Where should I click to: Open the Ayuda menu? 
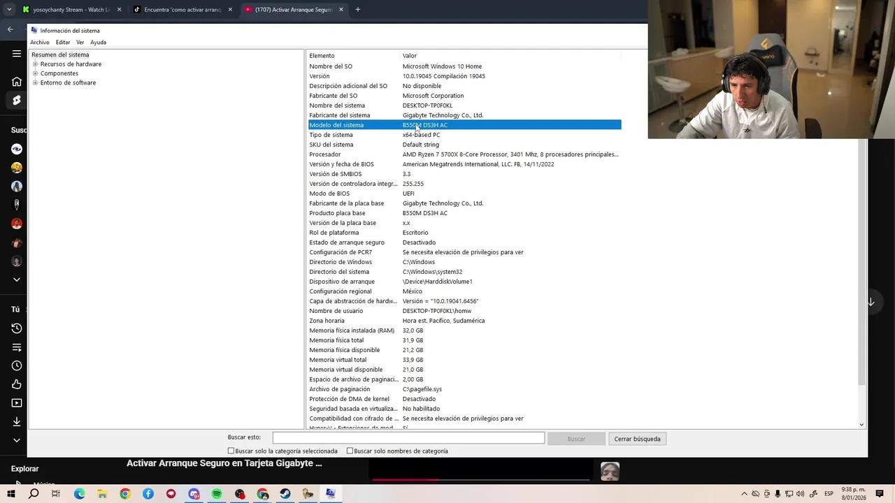pyautogui.click(x=98, y=43)
